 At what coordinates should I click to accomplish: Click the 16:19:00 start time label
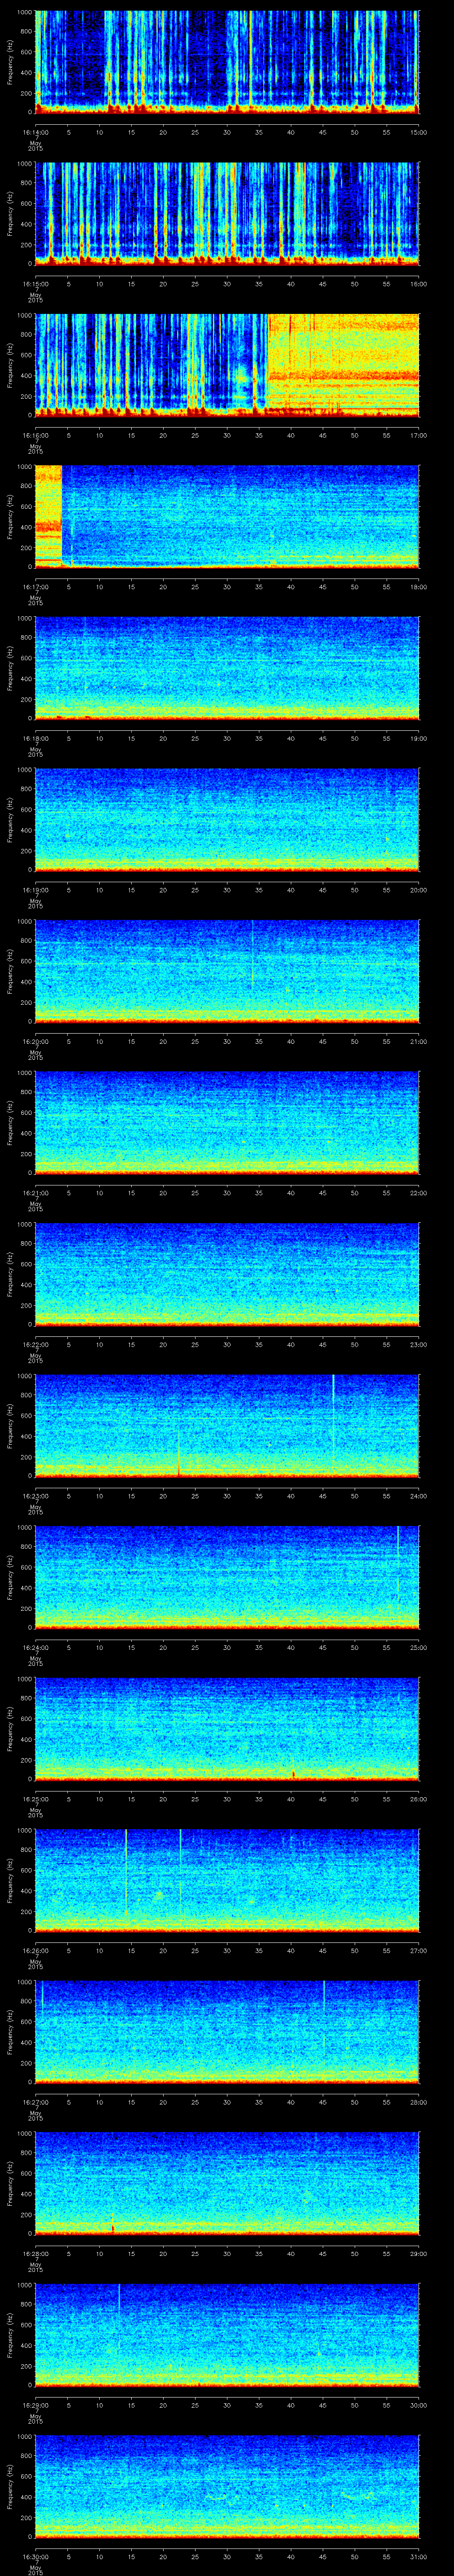35,890
